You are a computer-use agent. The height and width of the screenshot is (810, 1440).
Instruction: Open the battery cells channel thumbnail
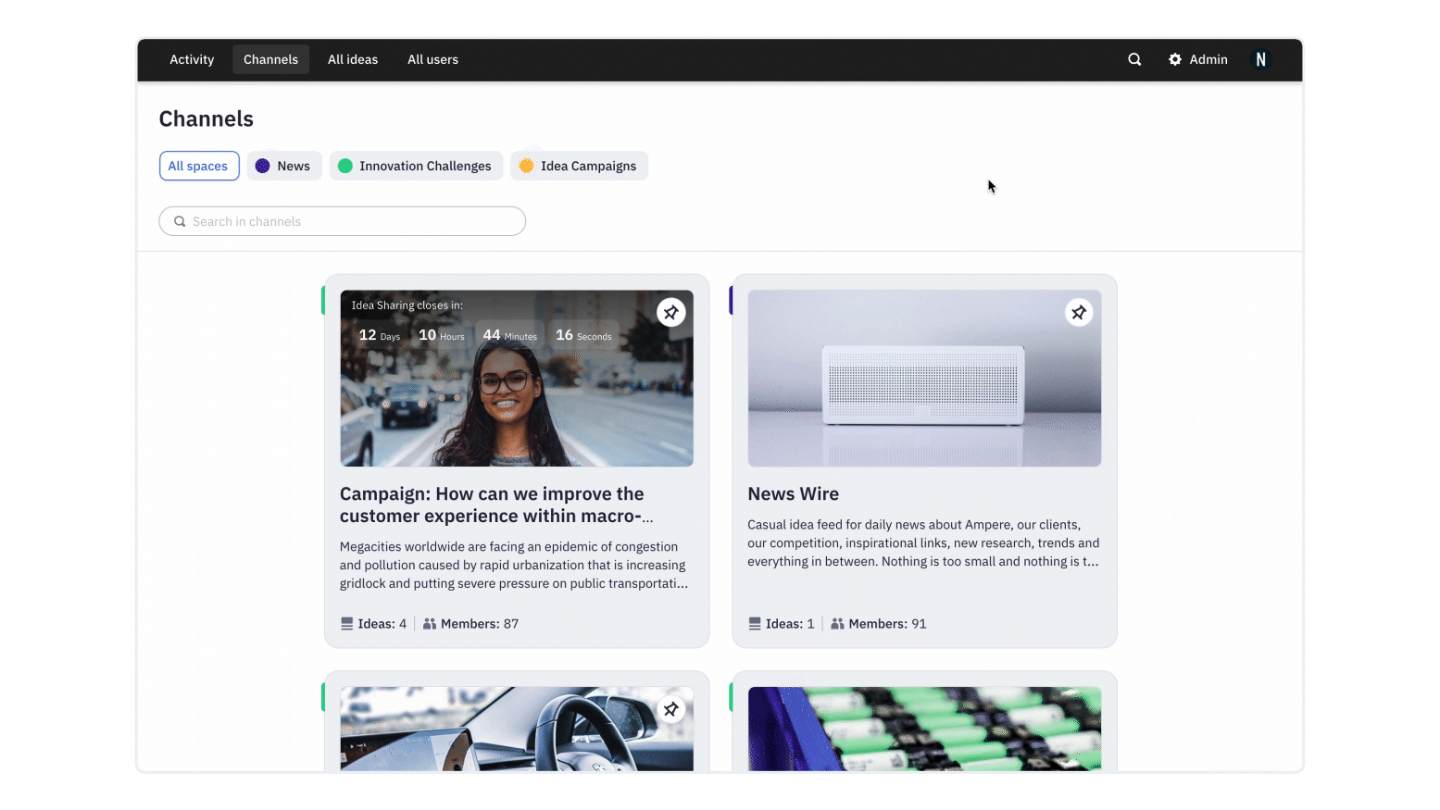pos(924,729)
